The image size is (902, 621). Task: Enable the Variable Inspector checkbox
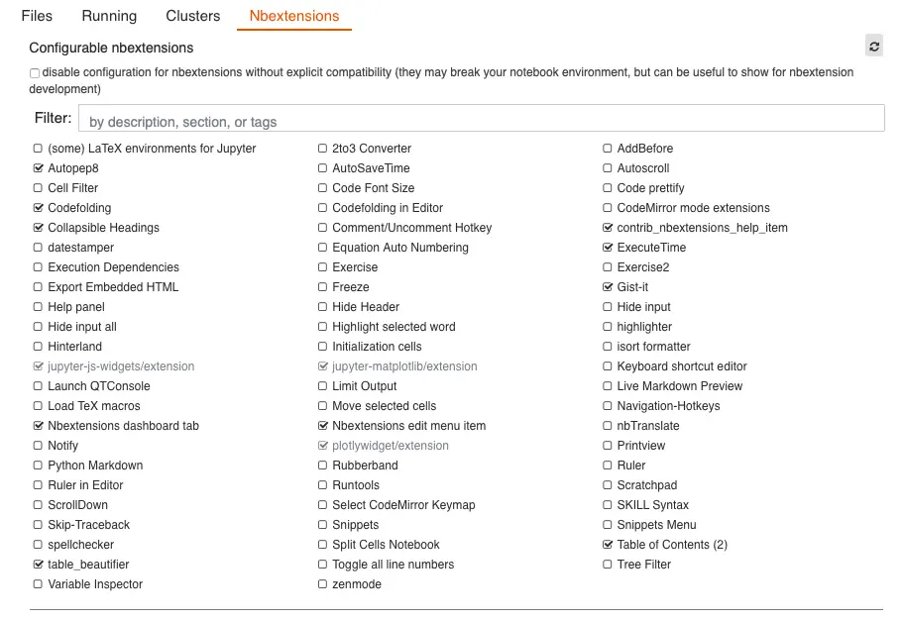[x=39, y=584]
